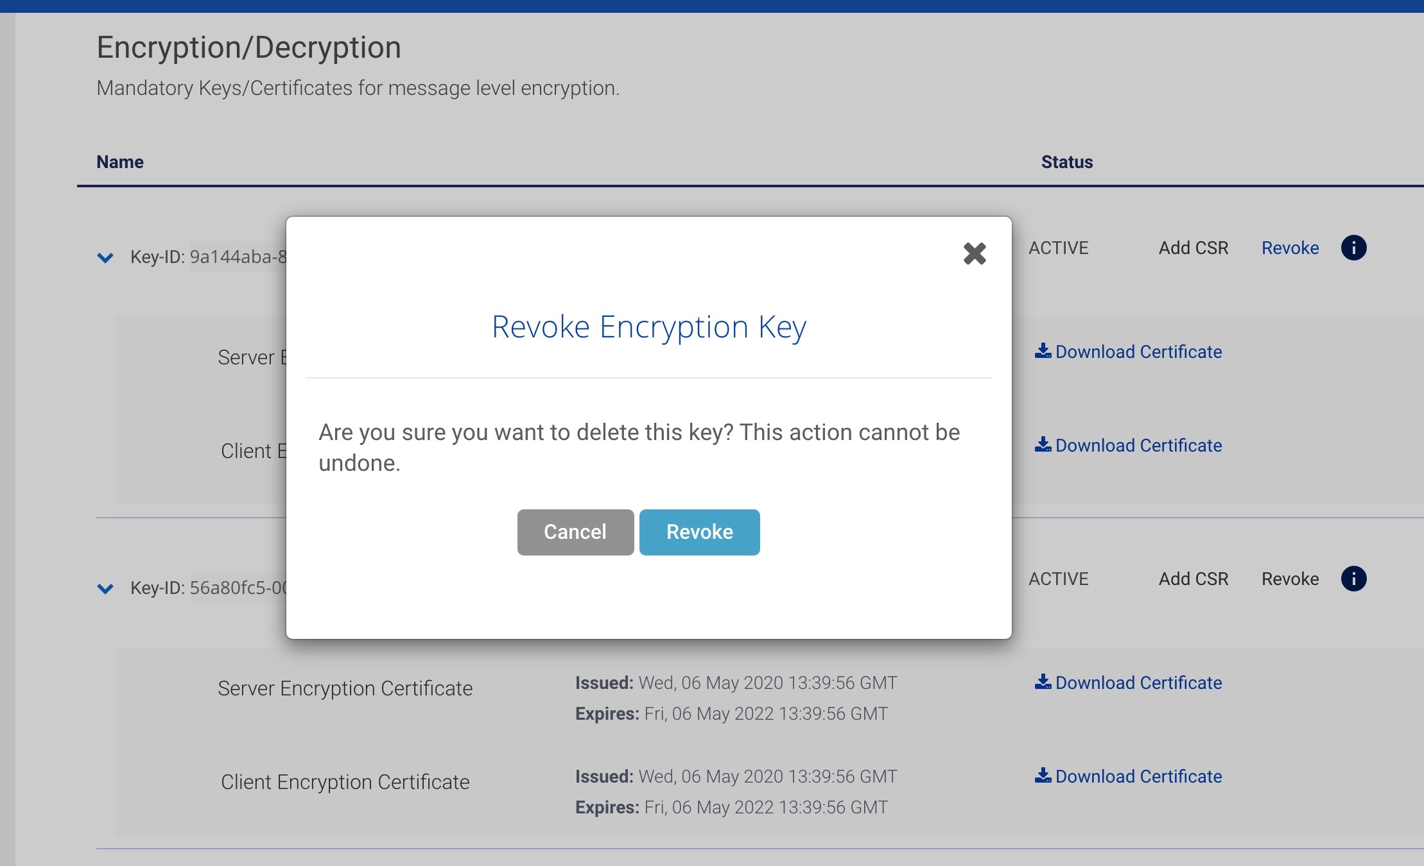Click the download icon next to the top Download Certificate
Screen dimensions: 1424x866
(1043, 351)
